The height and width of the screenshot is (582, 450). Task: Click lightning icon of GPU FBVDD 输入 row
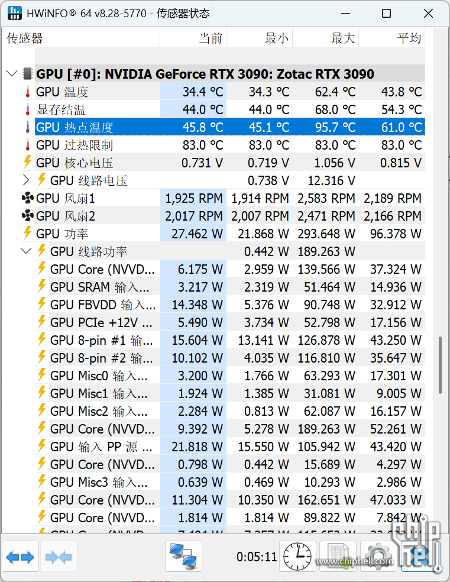[x=41, y=305]
